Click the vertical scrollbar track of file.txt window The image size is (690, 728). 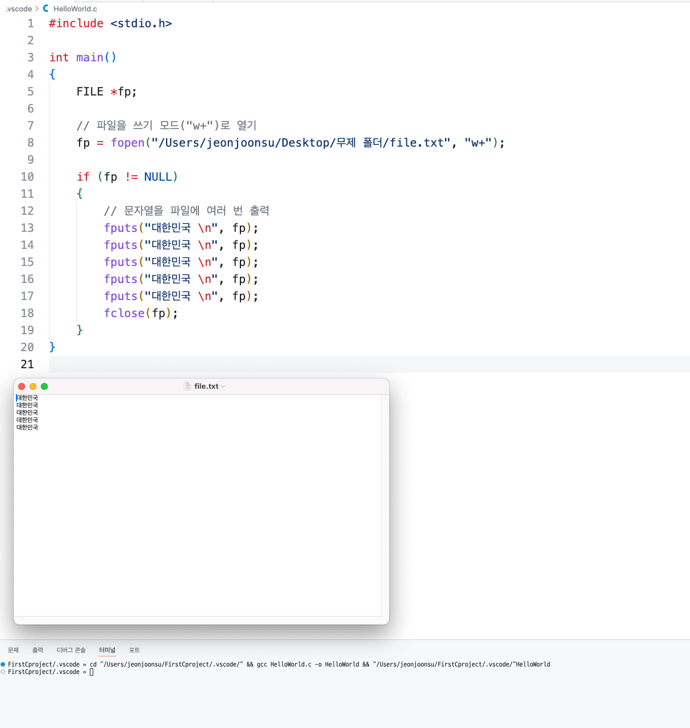385,505
